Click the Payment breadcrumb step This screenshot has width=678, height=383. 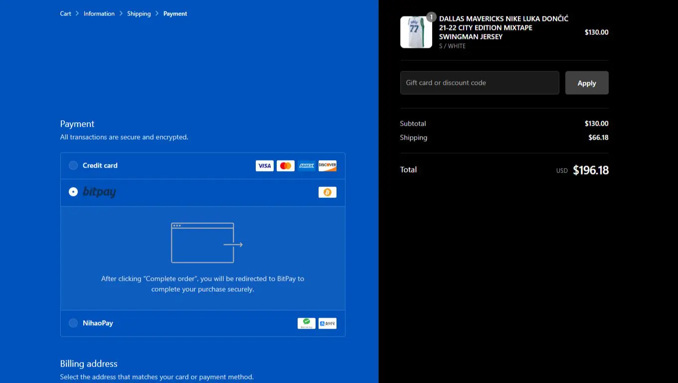(175, 13)
